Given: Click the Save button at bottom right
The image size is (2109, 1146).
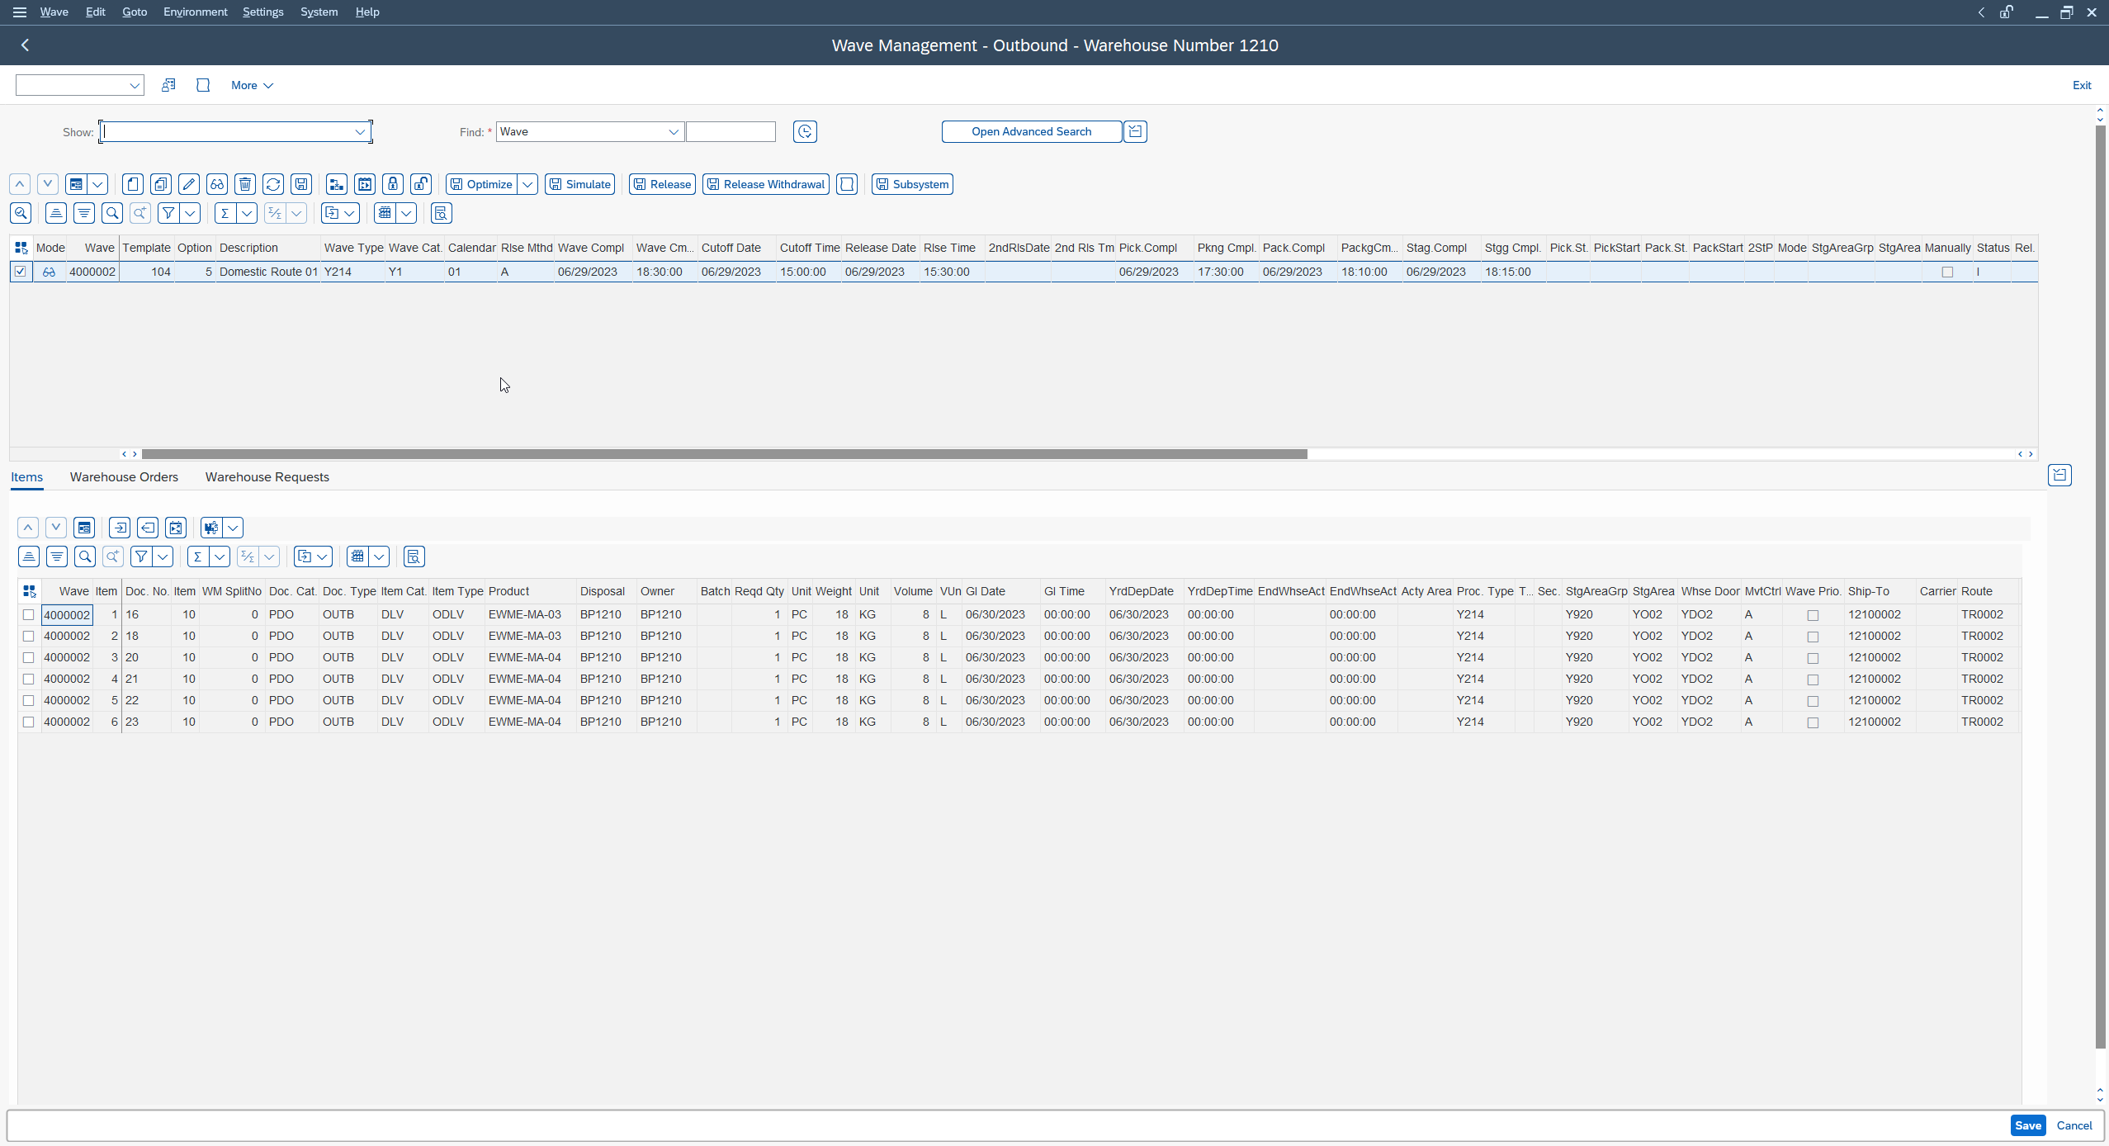Looking at the screenshot, I should coord(2027,1125).
